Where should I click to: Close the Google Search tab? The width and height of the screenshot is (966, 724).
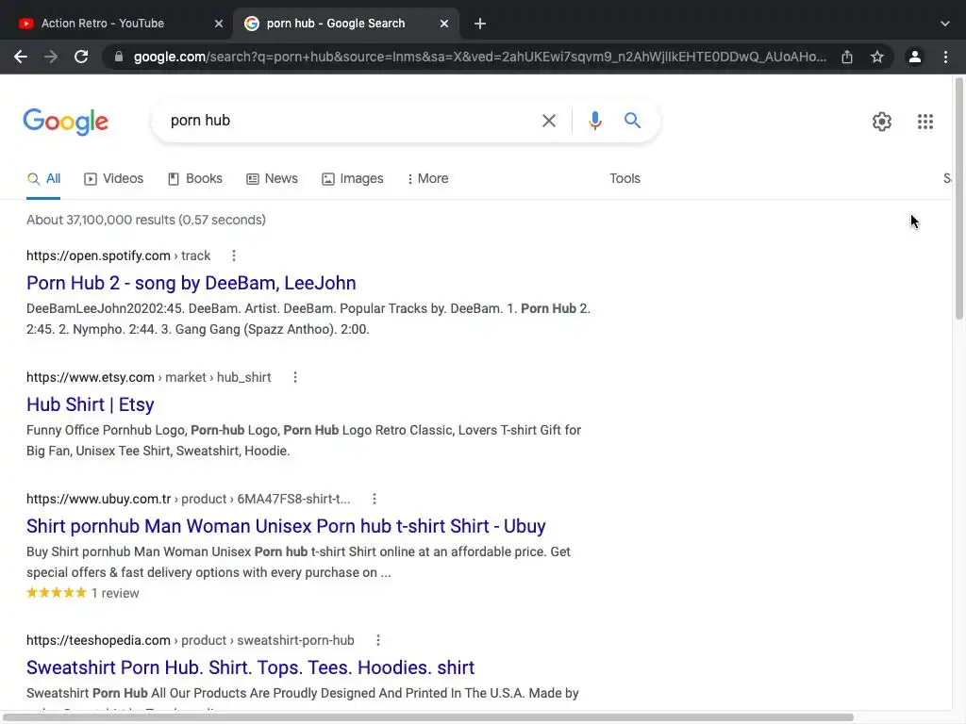coord(444,24)
